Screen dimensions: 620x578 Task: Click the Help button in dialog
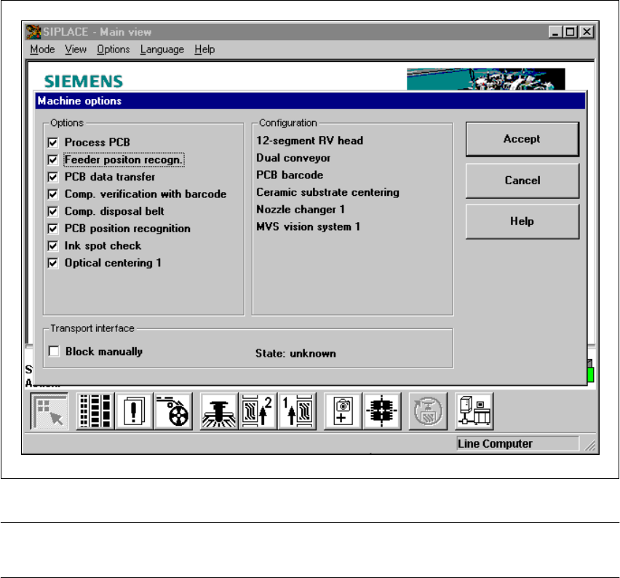click(x=522, y=221)
